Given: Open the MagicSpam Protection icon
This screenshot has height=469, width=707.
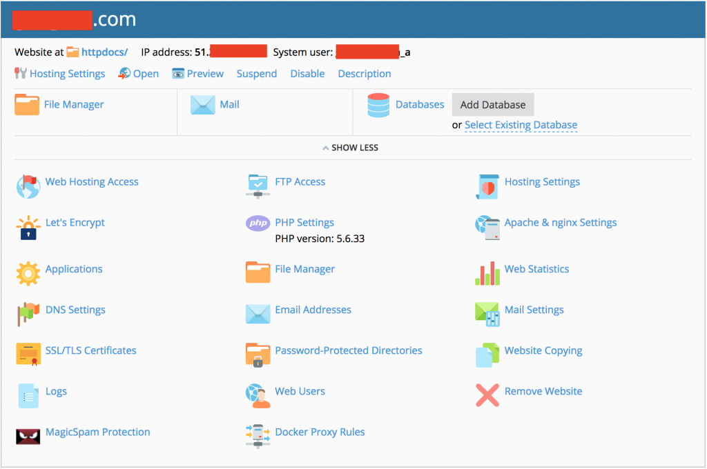Looking at the screenshot, I should coord(28,436).
